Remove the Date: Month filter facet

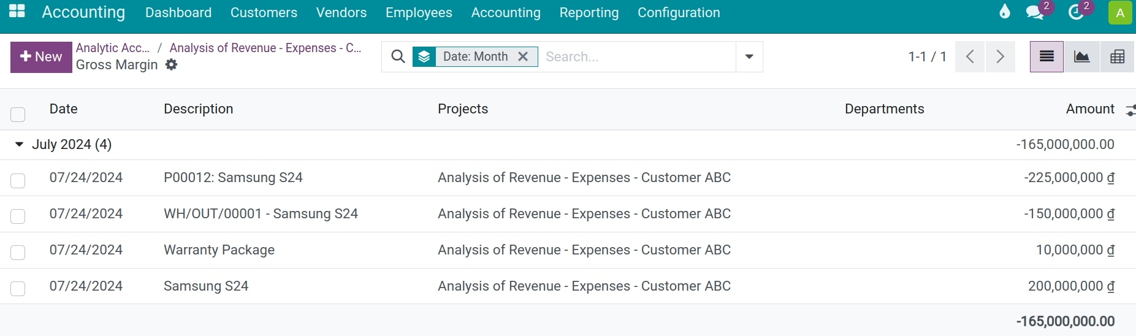523,56
